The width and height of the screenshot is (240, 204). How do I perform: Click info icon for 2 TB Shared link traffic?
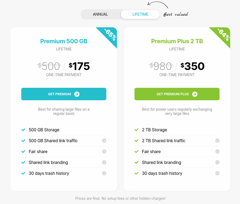(217, 141)
